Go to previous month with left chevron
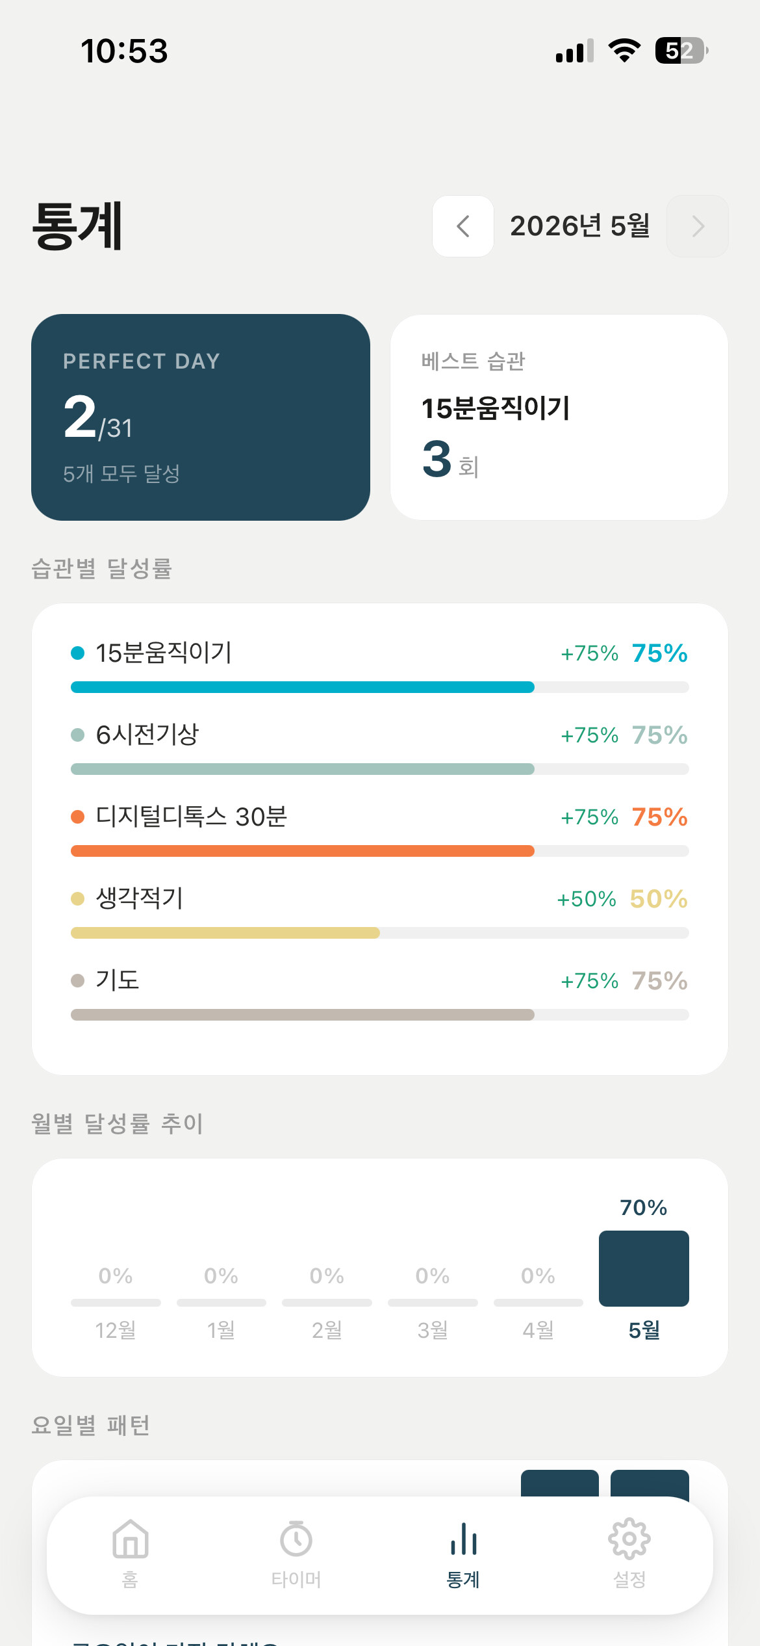The image size is (760, 1646). click(x=463, y=226)
